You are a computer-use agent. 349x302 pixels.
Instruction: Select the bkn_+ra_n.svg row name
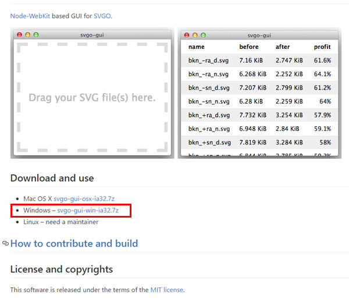coord(209,129)
